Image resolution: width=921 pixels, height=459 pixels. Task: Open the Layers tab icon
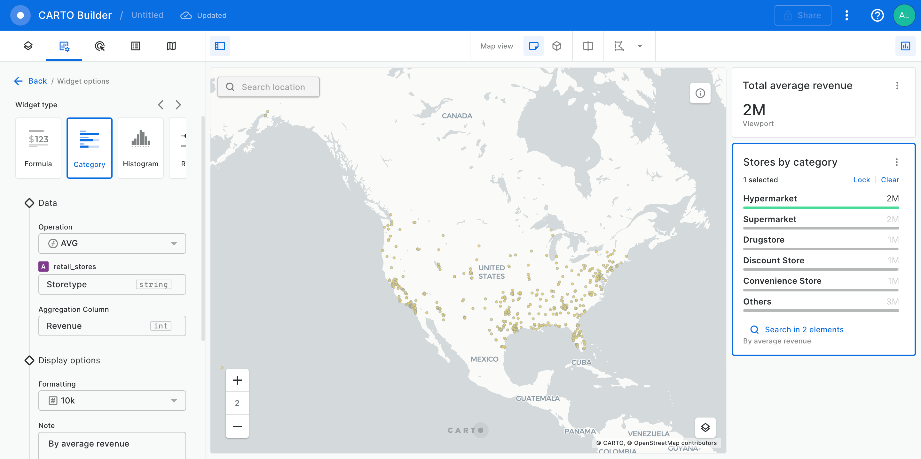28,46
